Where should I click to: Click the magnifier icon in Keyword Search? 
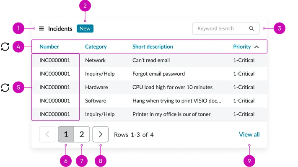coord(251,28)
